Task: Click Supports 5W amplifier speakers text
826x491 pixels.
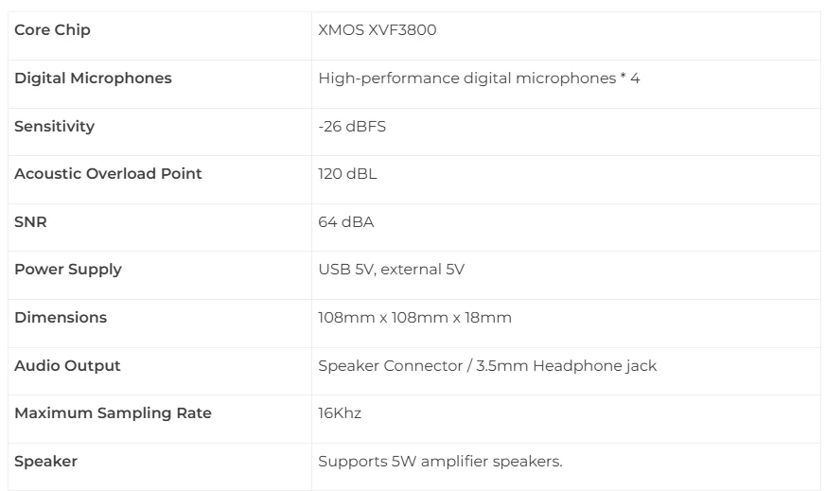Action: click(440, 462)
